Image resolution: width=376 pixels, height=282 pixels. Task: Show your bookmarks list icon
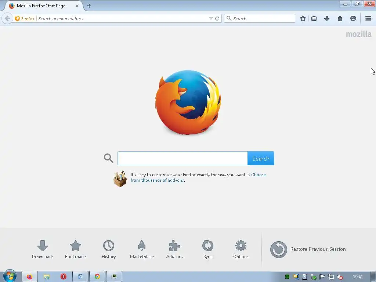(314, 18)
